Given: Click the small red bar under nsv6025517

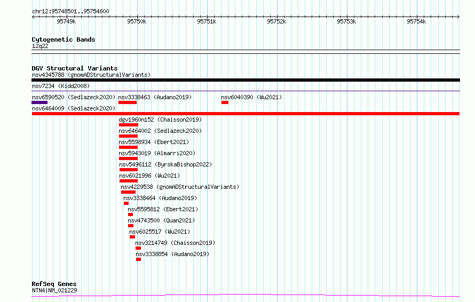Looking at the screenshot, I should (132, 237).
